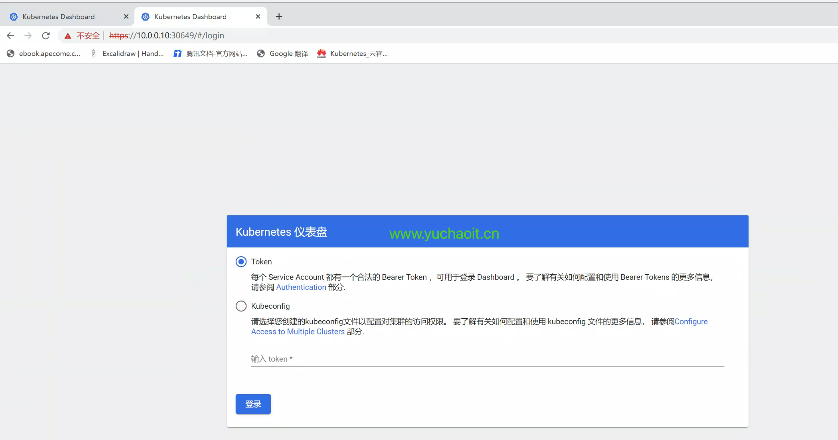838x440 pixels.
Task: Open the Authentication documentation link
Action: [x=301, y=287]
